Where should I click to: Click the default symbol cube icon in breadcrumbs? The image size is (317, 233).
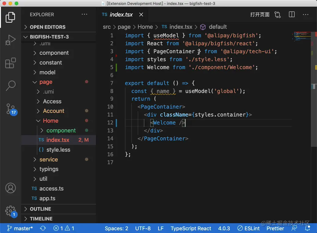coord(203,27)
